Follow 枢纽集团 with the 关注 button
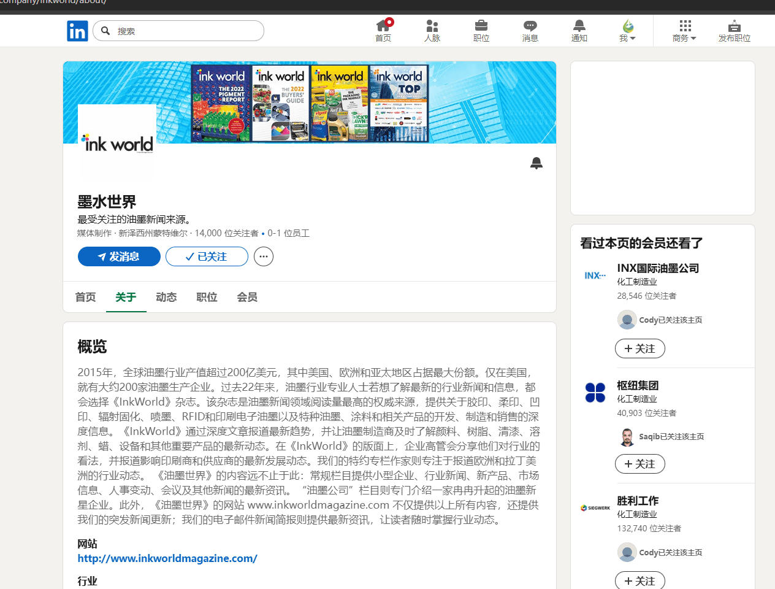Viewport: 775px width, 589px height. 639,464
